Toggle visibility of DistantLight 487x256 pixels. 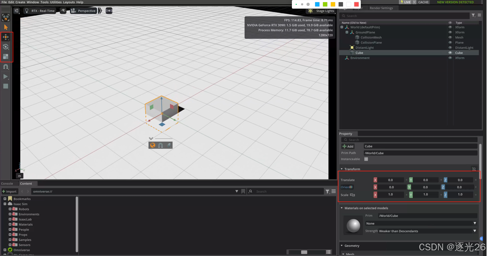(x=450, y=48)
